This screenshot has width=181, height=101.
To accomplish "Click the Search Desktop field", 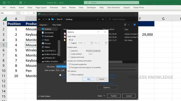I will click(x=122, y=19).
